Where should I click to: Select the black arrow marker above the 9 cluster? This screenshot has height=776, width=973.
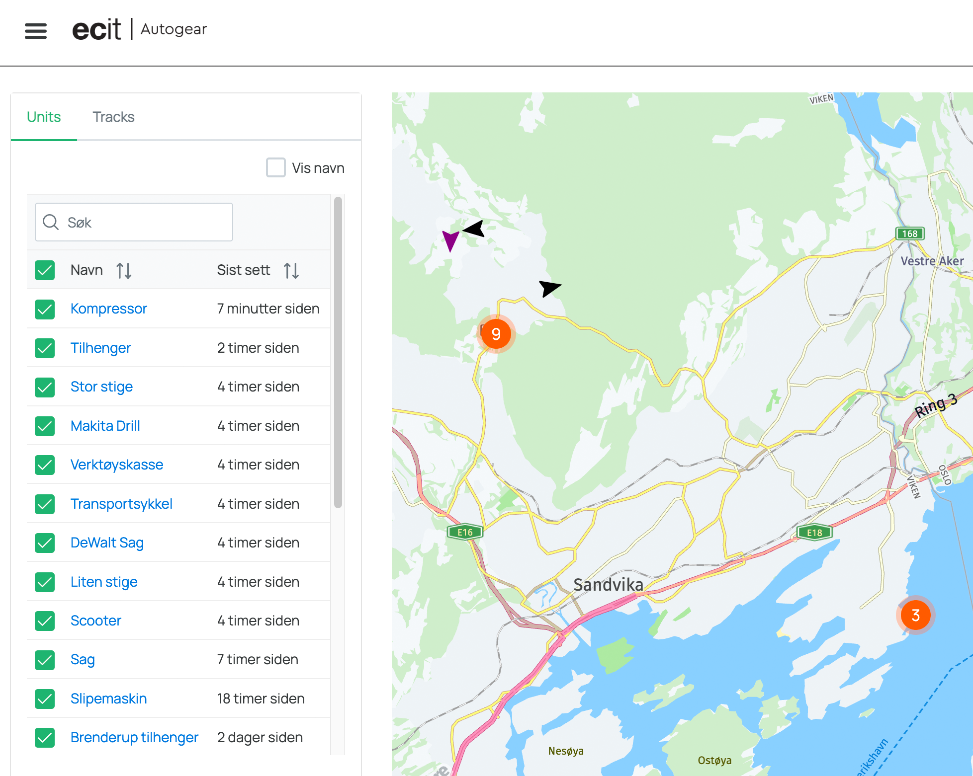(549, 288)
